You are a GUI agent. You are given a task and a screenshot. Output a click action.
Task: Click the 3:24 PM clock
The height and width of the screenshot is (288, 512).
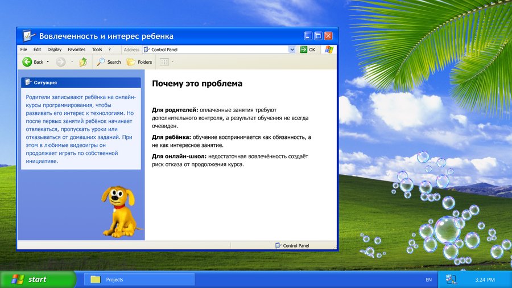point(485,280)
